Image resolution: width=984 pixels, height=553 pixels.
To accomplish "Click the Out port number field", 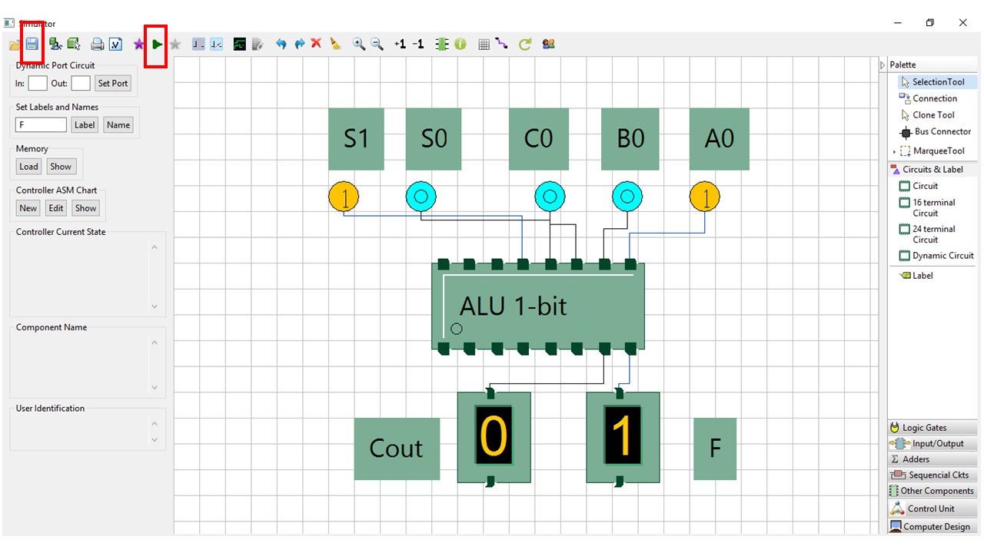I will pos(81,83).
